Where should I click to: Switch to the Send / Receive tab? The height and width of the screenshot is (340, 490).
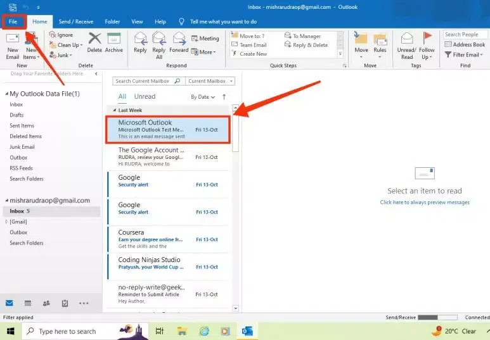[76, 22]
